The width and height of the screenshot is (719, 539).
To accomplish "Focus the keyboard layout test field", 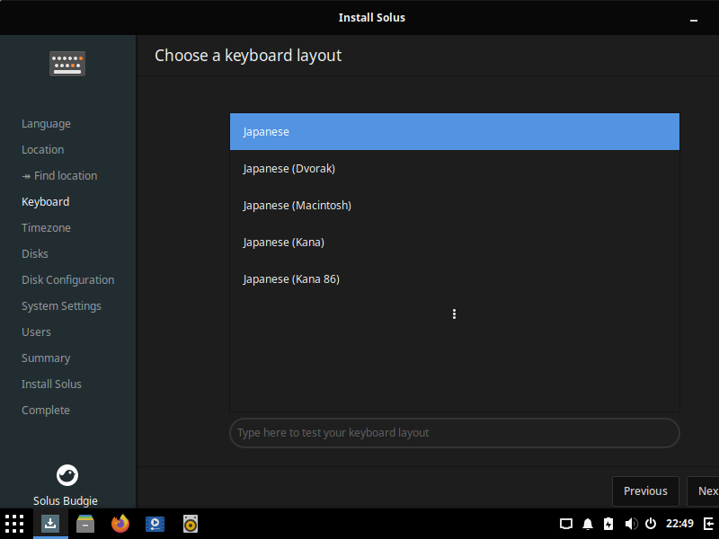I will pos(455,433).
